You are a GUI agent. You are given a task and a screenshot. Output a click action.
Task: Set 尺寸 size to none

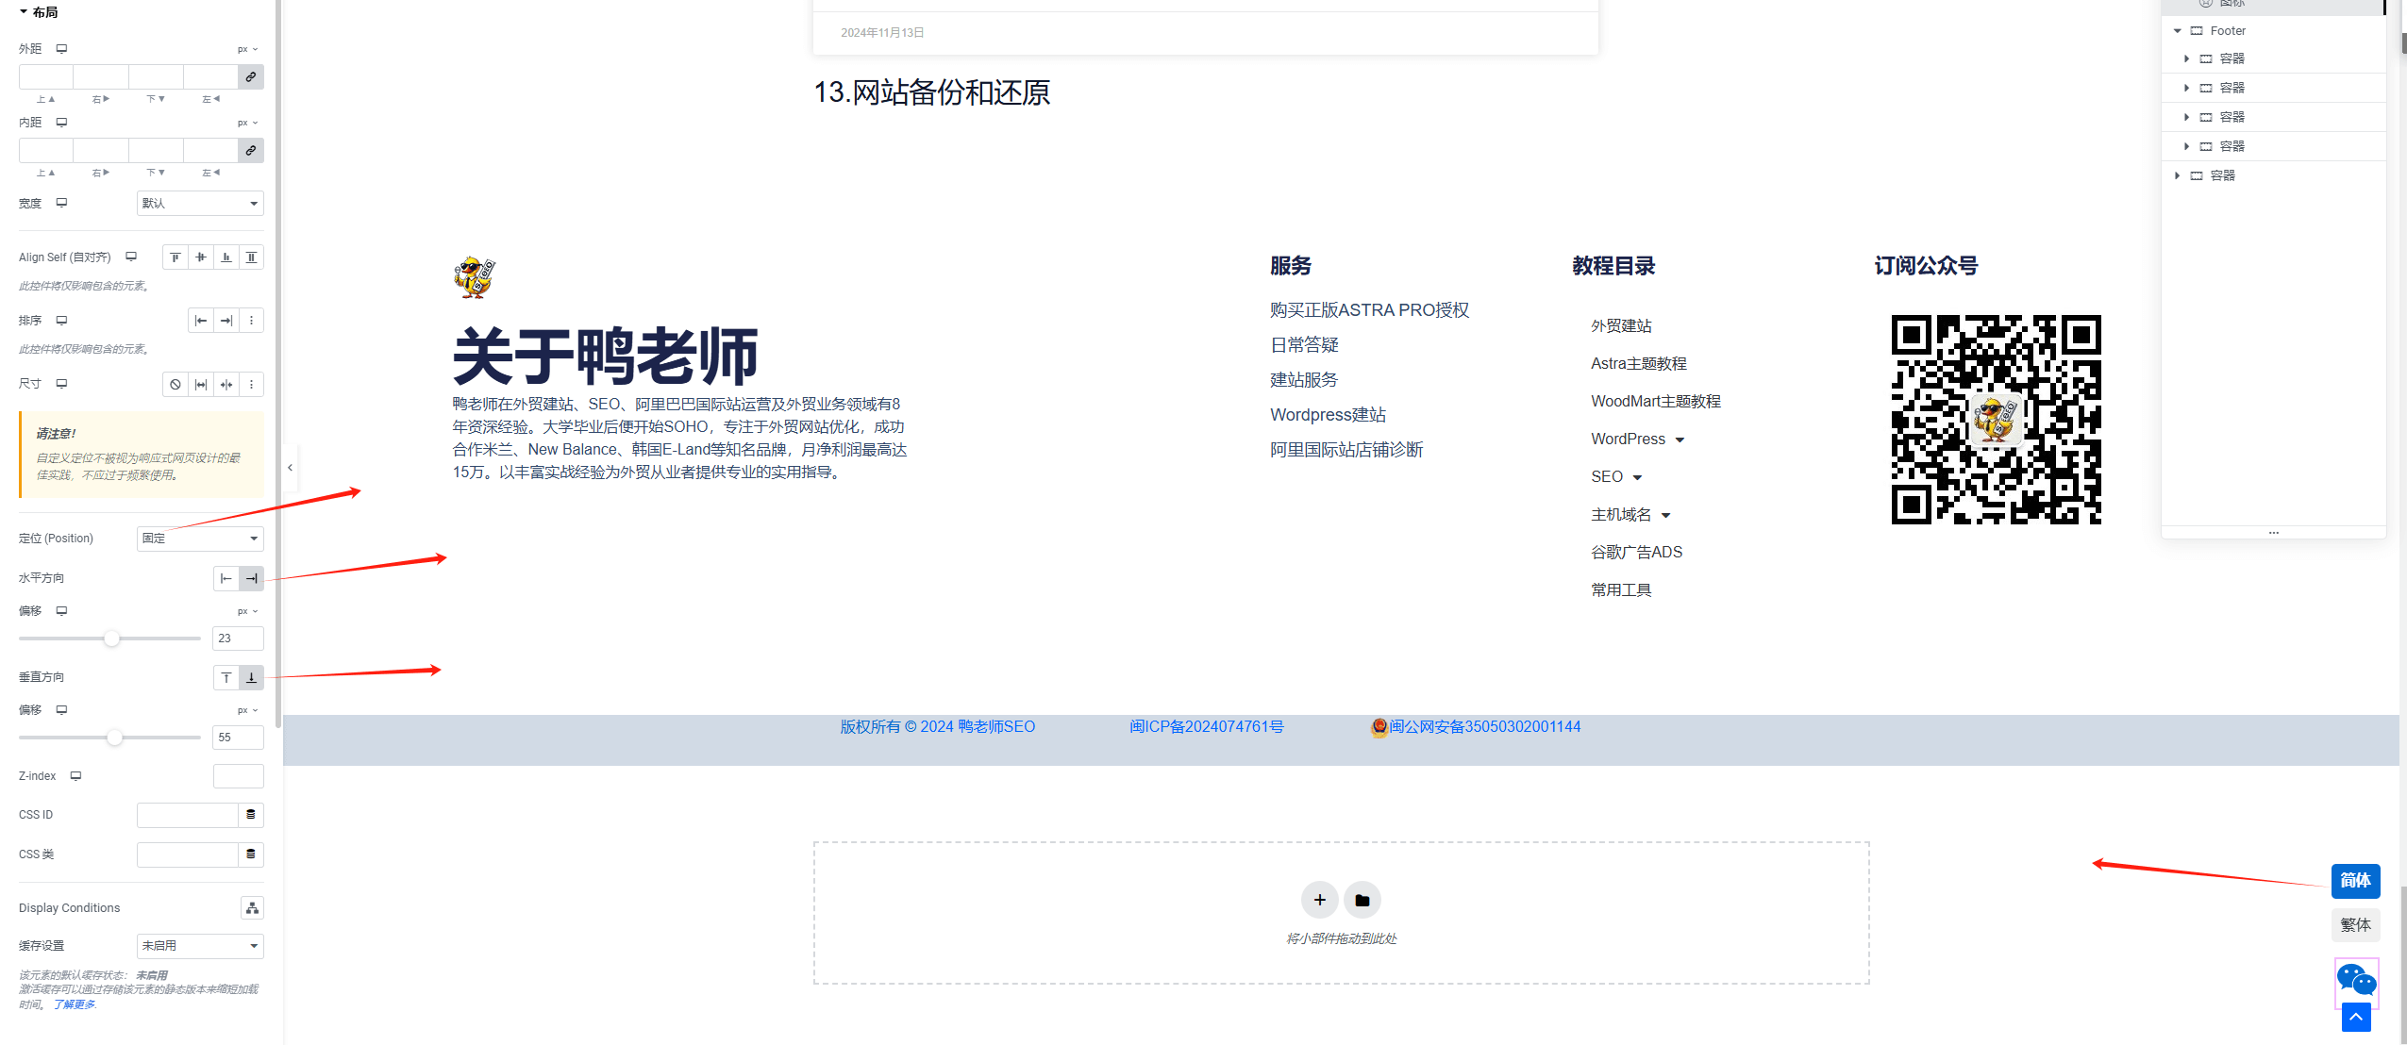click(176, 385)
